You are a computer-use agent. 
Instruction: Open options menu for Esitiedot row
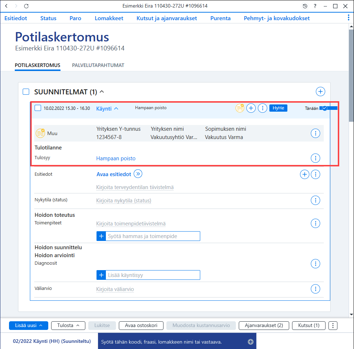(x=315, y=174)
